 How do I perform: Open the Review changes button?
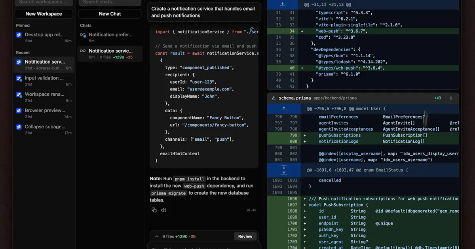[x=245, y=236]
